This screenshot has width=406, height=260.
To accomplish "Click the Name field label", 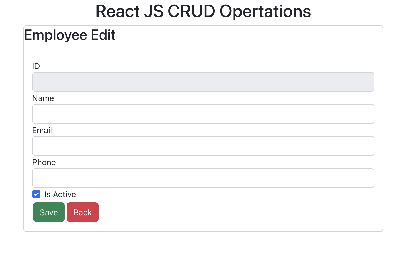I will [x=43, y=98].
